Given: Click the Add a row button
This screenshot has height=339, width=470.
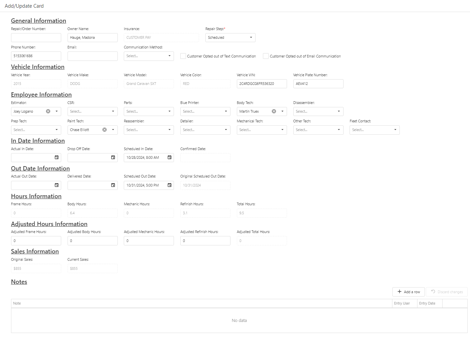Looking at the screenshot, I should pos(408,292).
